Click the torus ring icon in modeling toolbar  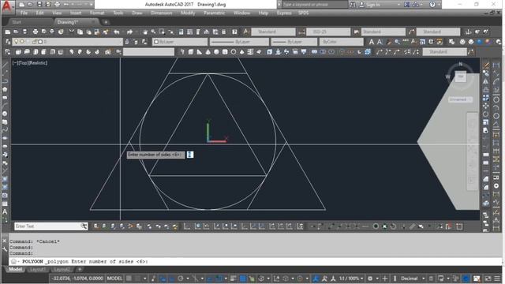coord(234,52)
